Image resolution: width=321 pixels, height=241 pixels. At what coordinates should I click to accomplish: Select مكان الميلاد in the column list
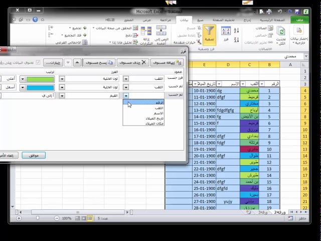click(x=143, y=124)
